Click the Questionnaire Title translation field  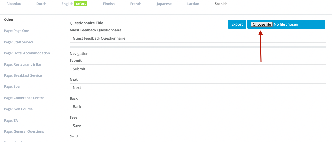click(198, 38)
